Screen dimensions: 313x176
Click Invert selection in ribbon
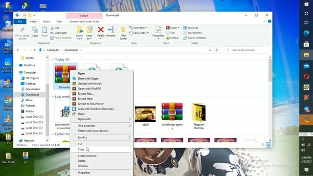pos(195,38)
